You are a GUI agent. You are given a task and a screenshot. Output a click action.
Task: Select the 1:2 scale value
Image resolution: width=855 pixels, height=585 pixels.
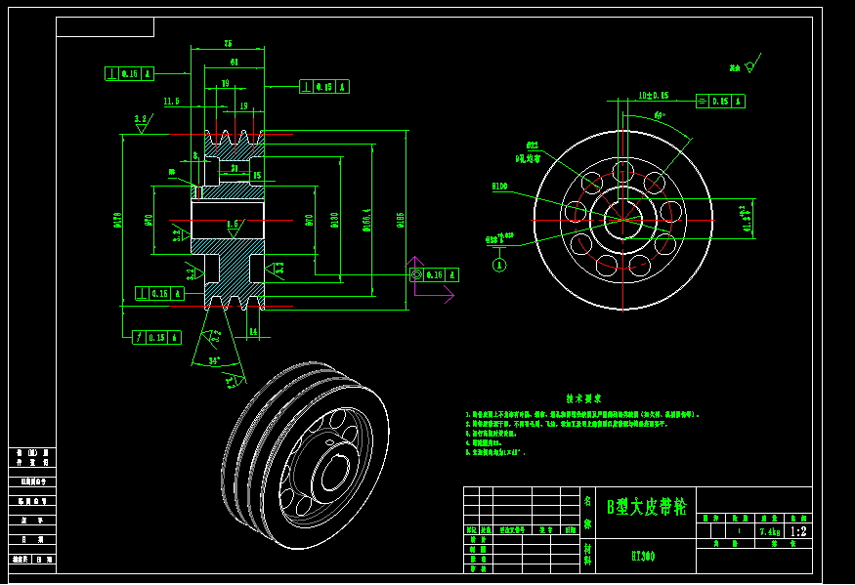[x=798, y=531]
